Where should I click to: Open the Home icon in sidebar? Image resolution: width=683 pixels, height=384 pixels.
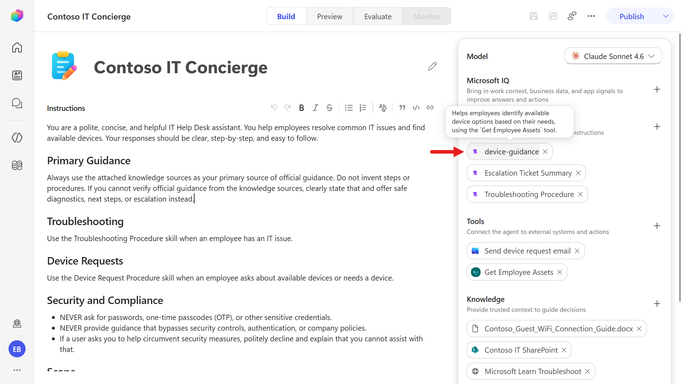17,47
